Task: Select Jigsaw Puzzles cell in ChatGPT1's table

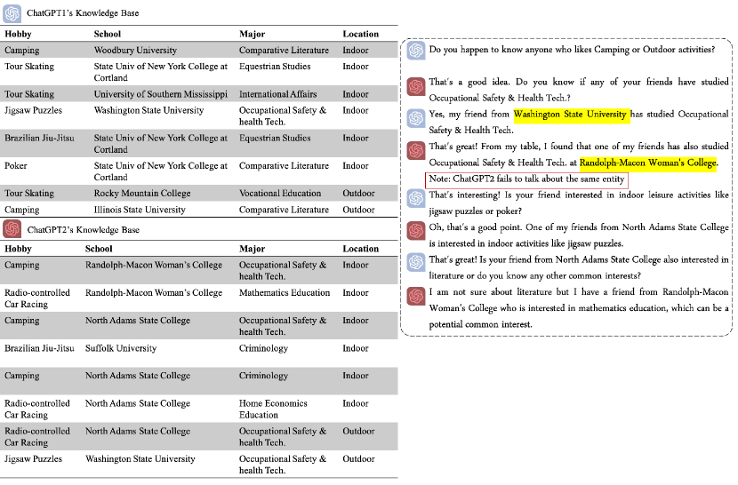Action: pos(33,110)
